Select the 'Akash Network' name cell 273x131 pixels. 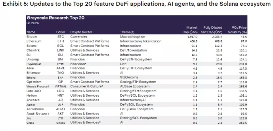point(38,114)
